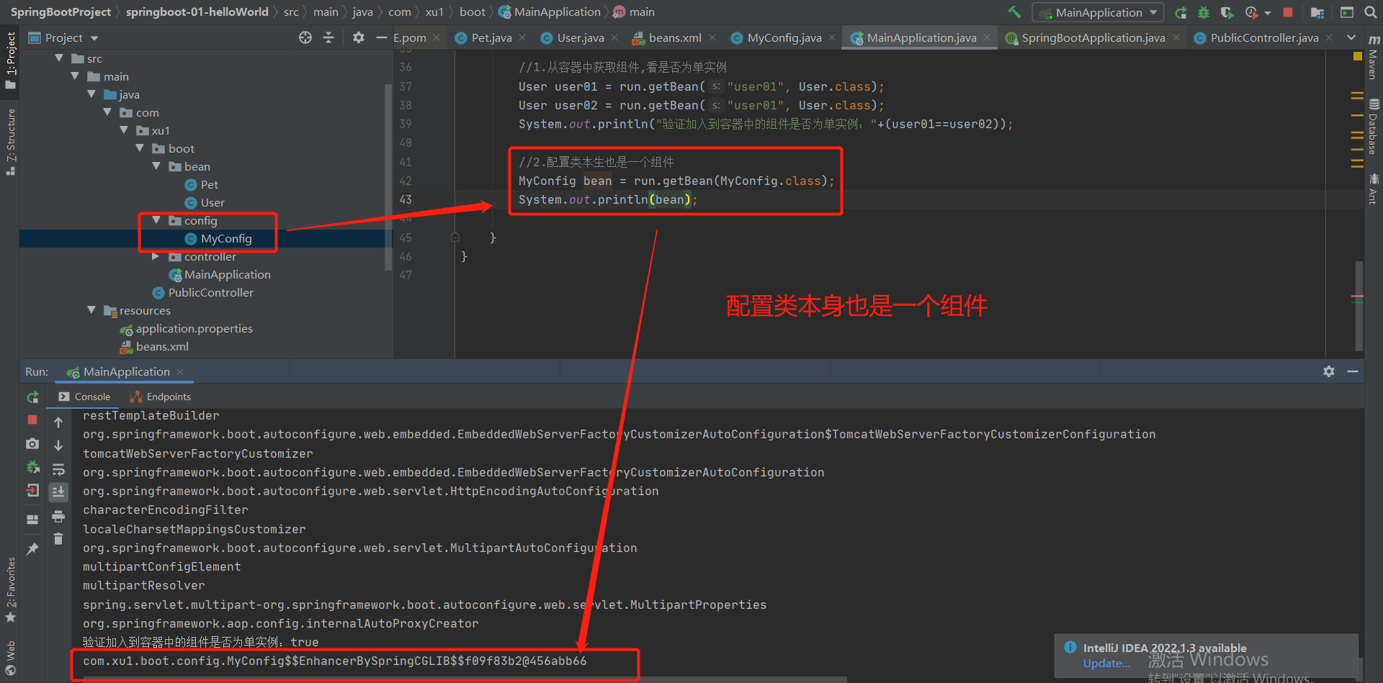Image resolution: width=1383 pixels, height=683 pixels.
Task: Stop the running application from the top toolbar
Action: (1288, 12)
